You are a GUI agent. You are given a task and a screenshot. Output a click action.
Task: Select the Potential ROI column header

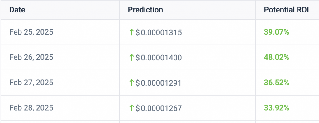(287, 10)
